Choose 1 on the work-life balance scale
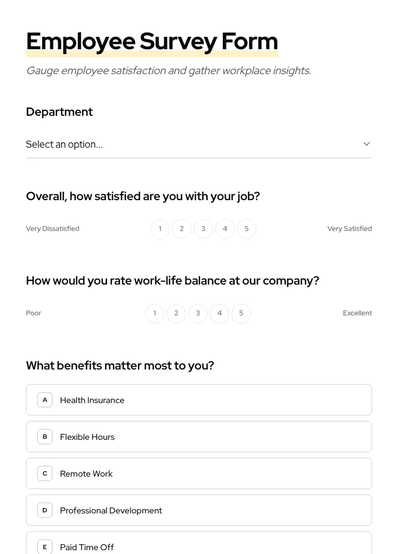 coord(155,313)
